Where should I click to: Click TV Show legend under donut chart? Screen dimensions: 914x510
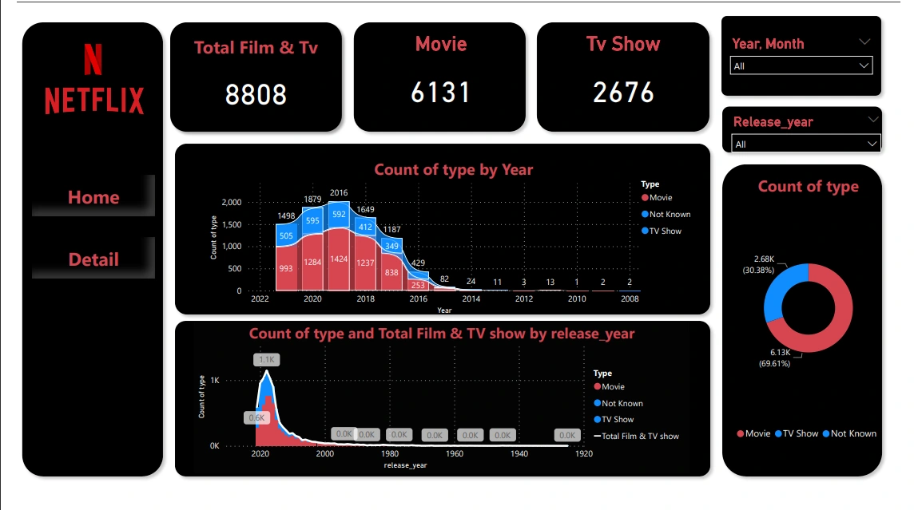(797, 433)
